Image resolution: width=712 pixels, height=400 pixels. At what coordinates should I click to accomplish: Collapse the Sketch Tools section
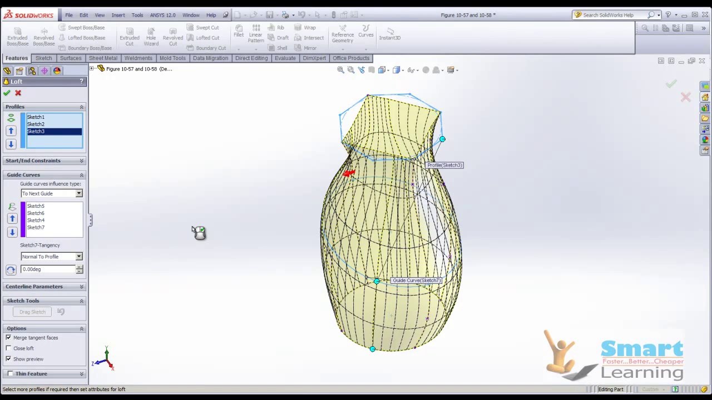(81, 301)
